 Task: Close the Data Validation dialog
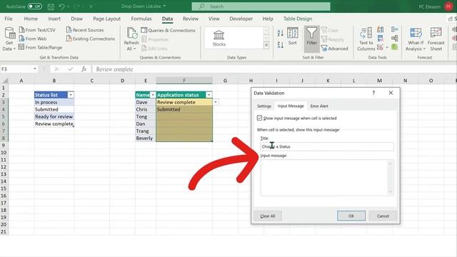[391, 93]
